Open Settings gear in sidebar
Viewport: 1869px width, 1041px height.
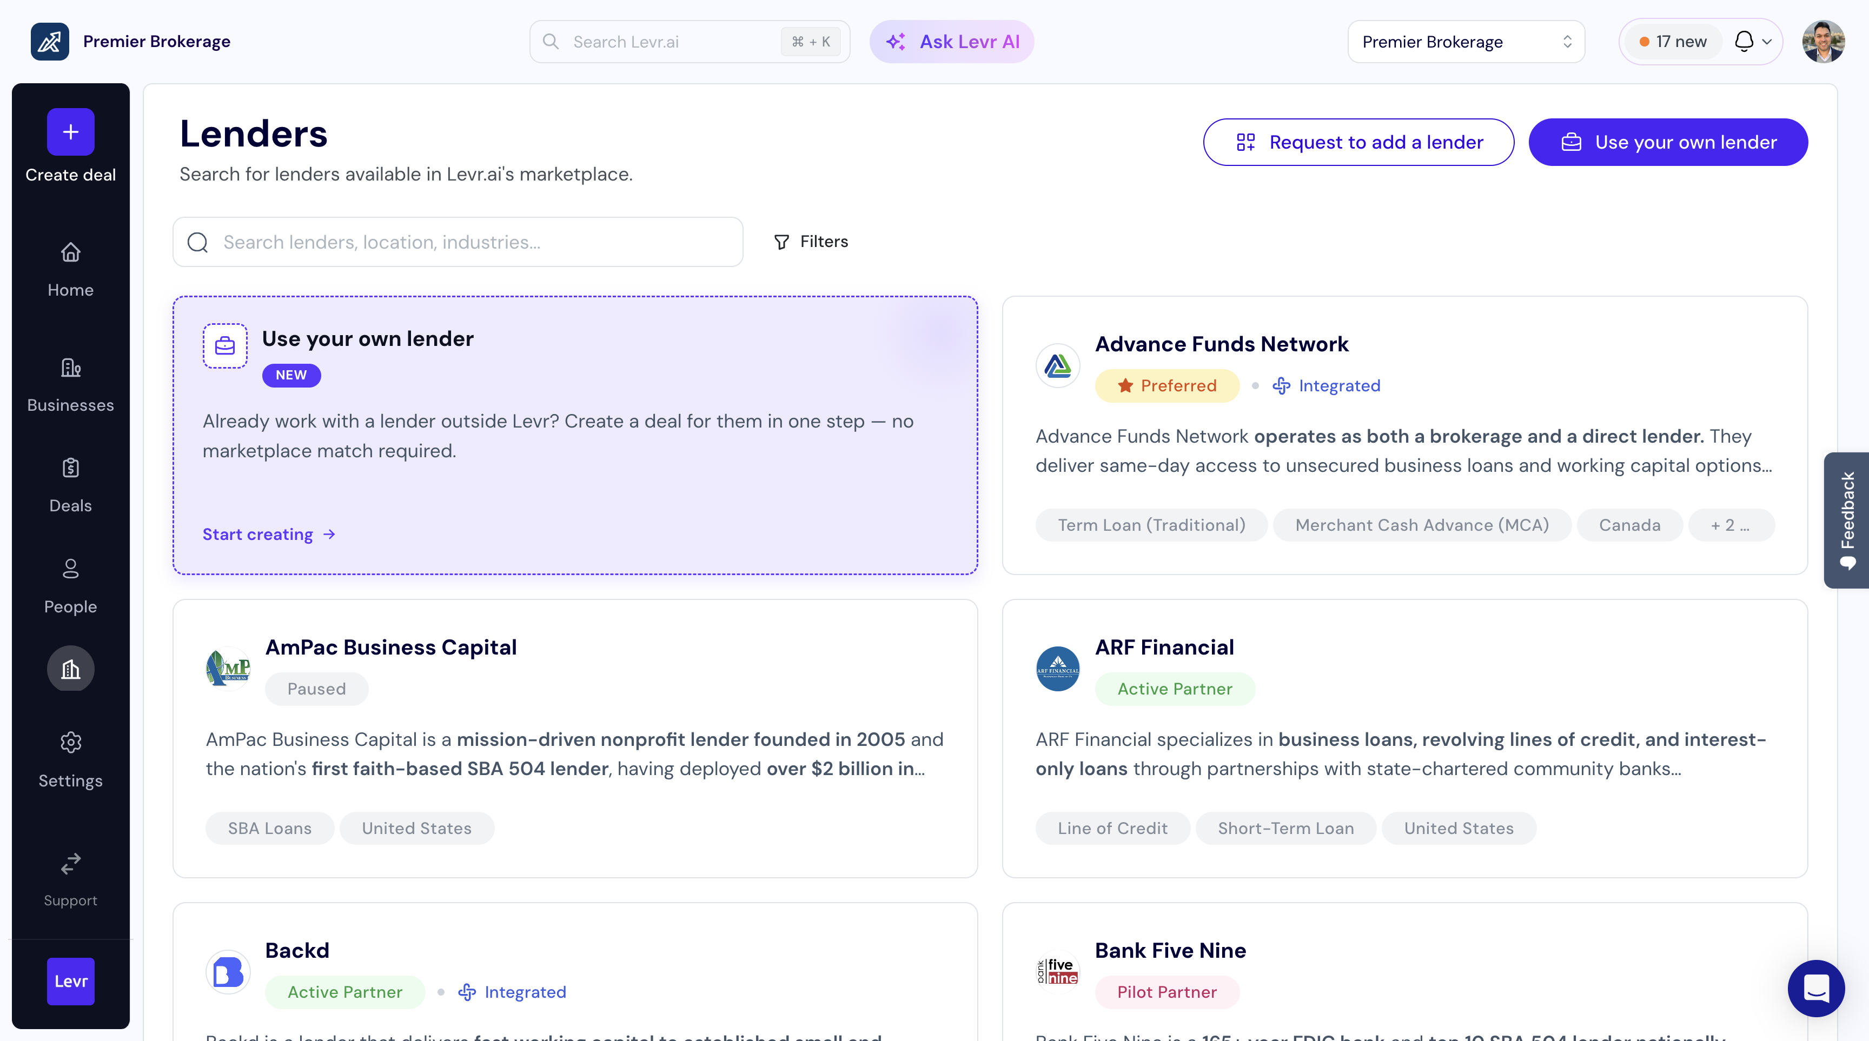pos(70,760)
